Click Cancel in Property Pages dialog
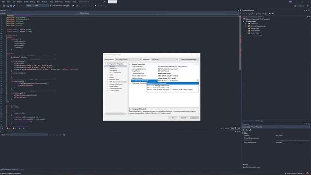This screenshot has width=311, height=175. [x=184, y=118]
